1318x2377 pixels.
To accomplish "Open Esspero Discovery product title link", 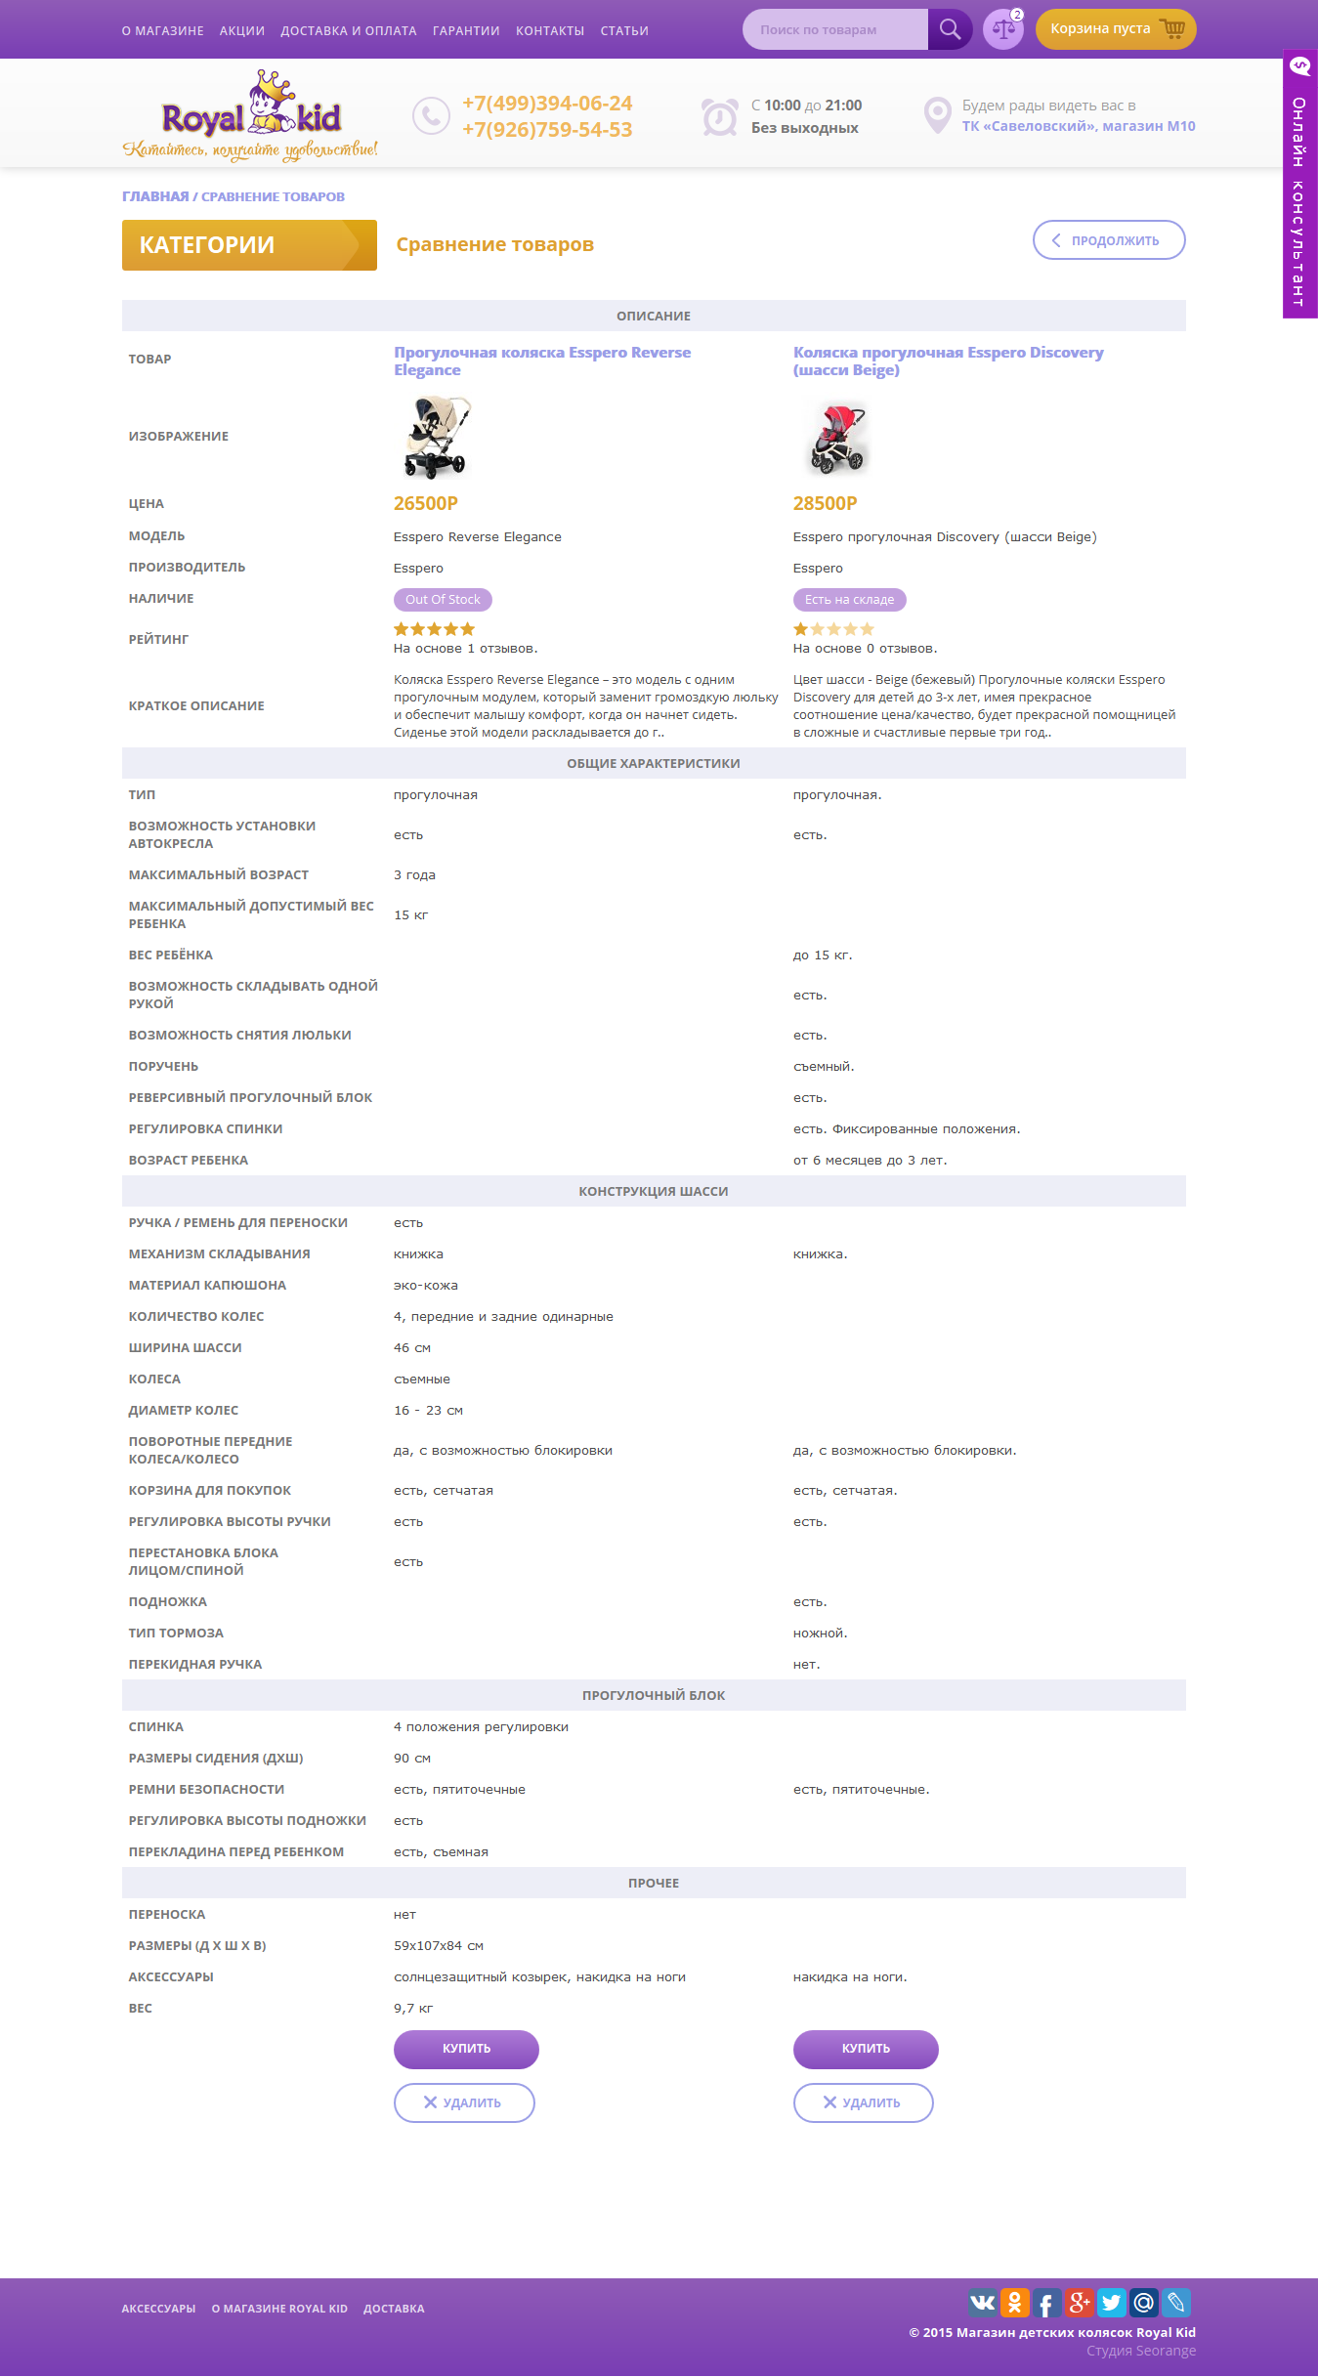I will click(x=948, y=361).
